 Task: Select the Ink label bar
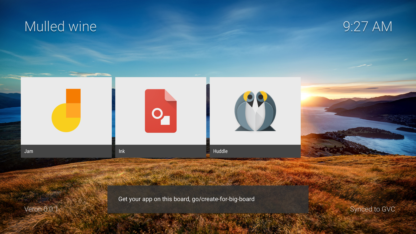tap(161, 151)
